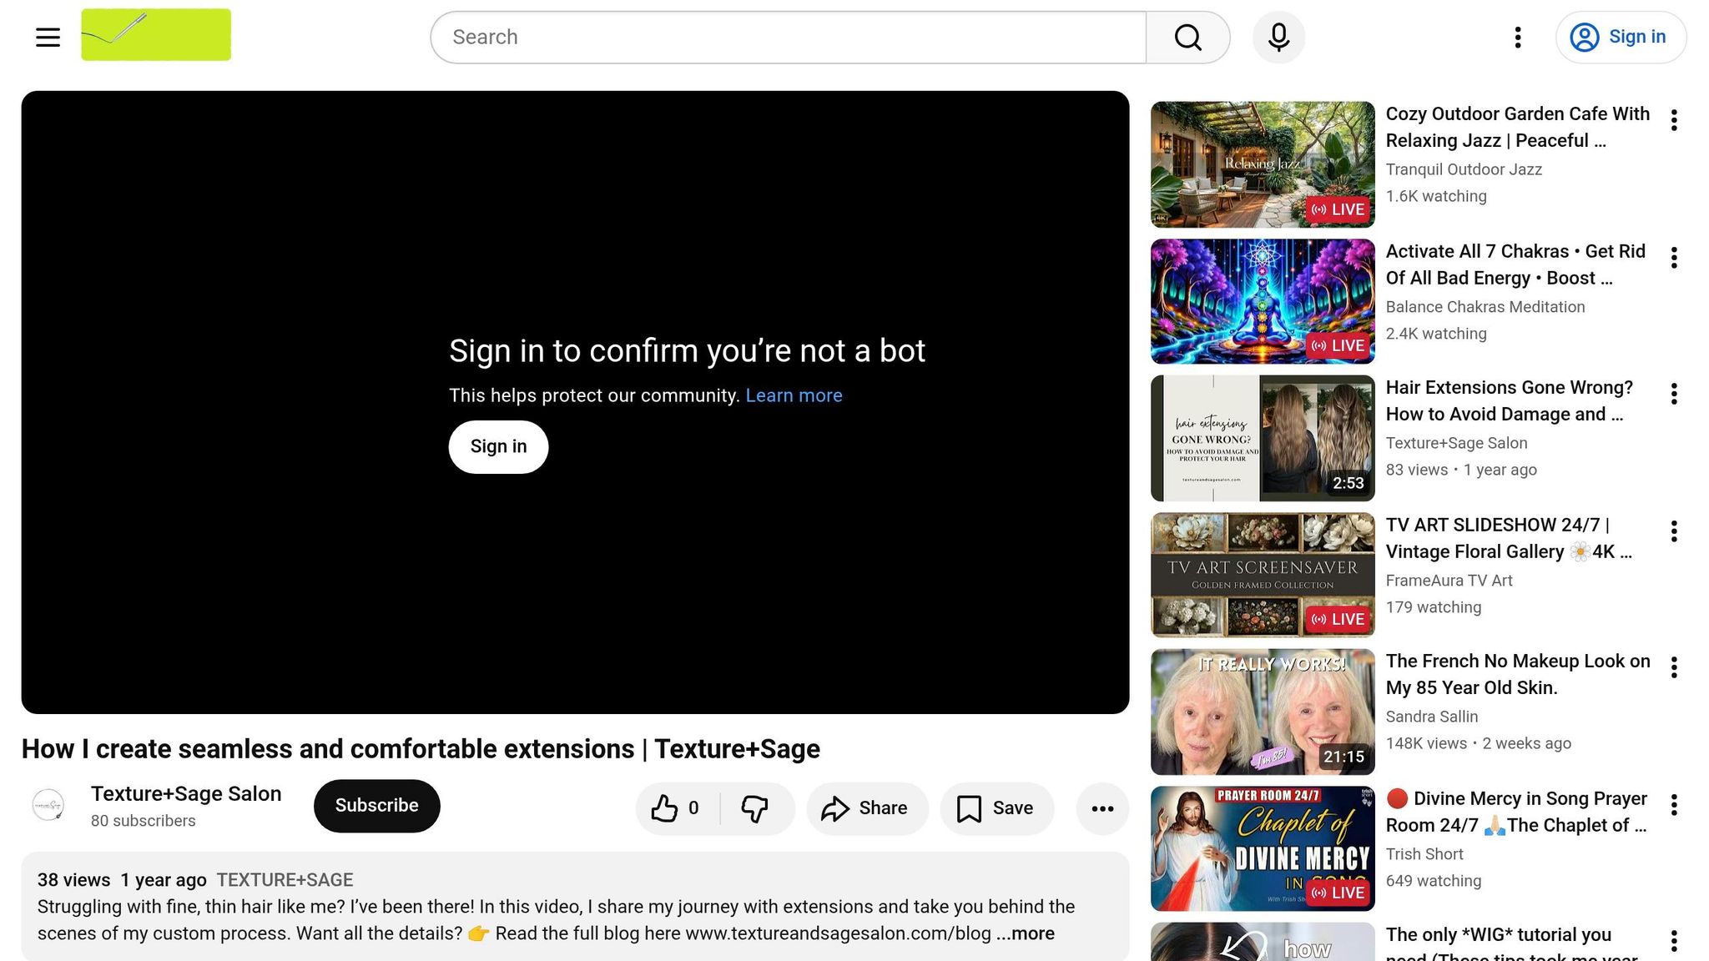Open options for French No Makeup Look video
1709x961 pixels.
tap(1674, 668)
